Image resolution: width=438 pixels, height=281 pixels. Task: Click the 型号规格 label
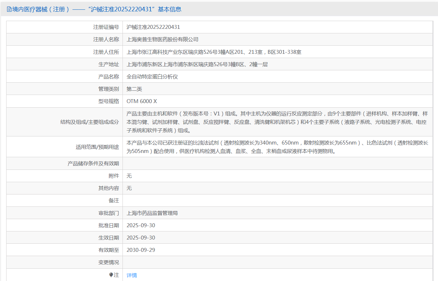point(109,101)
